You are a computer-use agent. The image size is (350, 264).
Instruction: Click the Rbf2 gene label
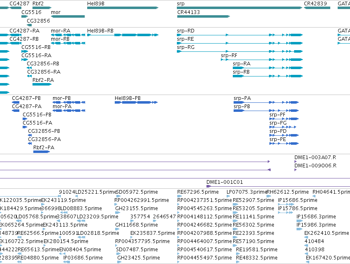(x=38, y=4)
